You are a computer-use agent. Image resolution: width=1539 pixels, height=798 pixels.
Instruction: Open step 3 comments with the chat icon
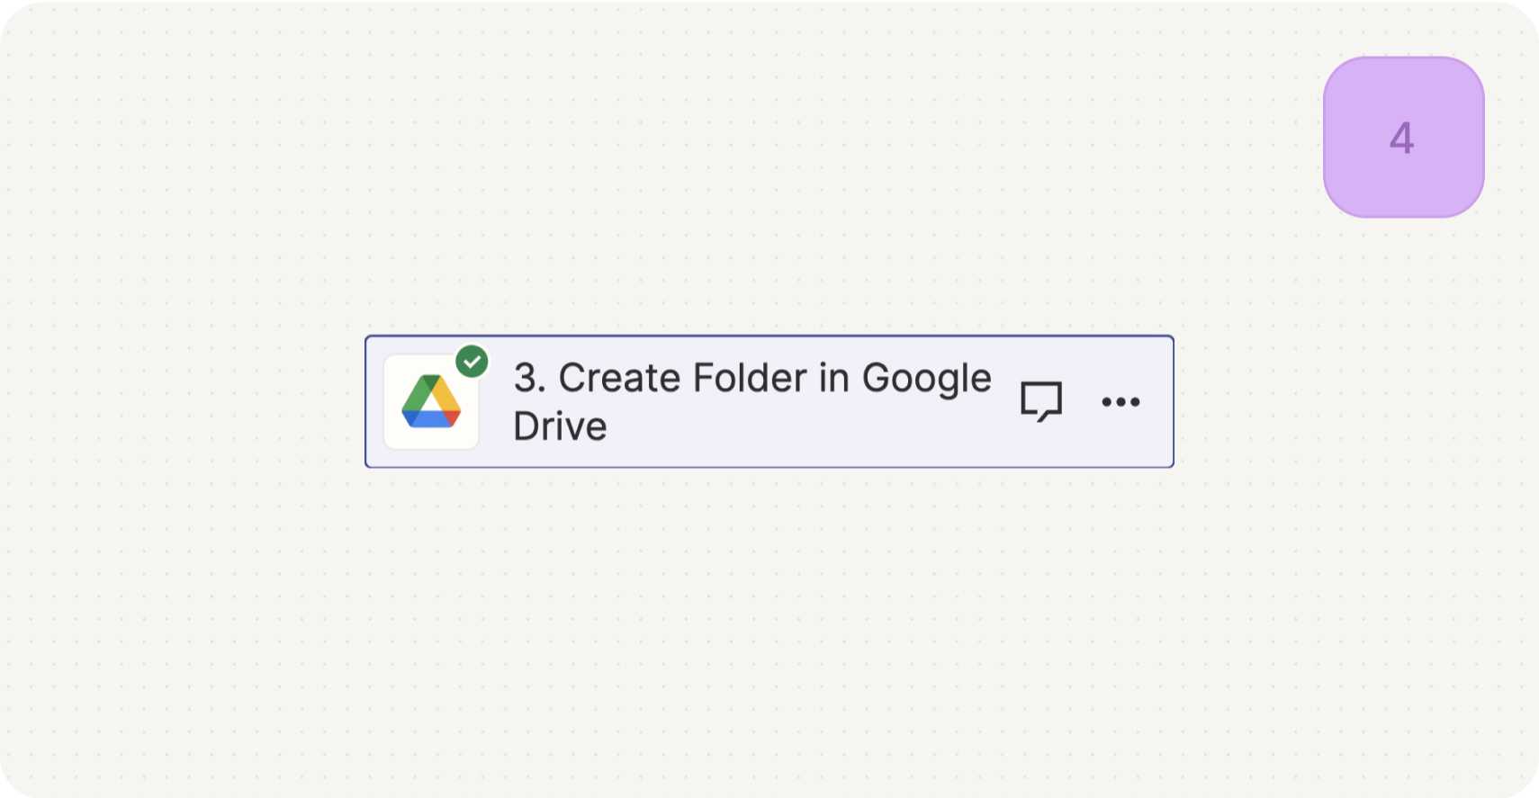[x=1041, y=401]
